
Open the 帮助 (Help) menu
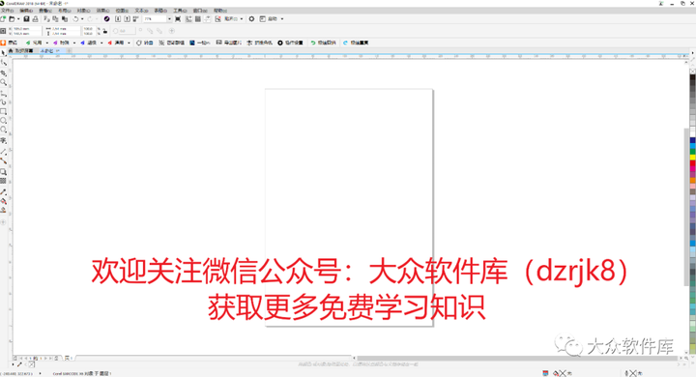point(220,11)
